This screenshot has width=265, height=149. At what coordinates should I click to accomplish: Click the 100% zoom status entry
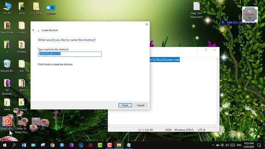click(168, 130)
